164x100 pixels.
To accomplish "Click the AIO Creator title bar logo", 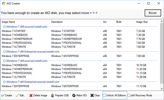I will pyautogui.click(x=4, y=3).
